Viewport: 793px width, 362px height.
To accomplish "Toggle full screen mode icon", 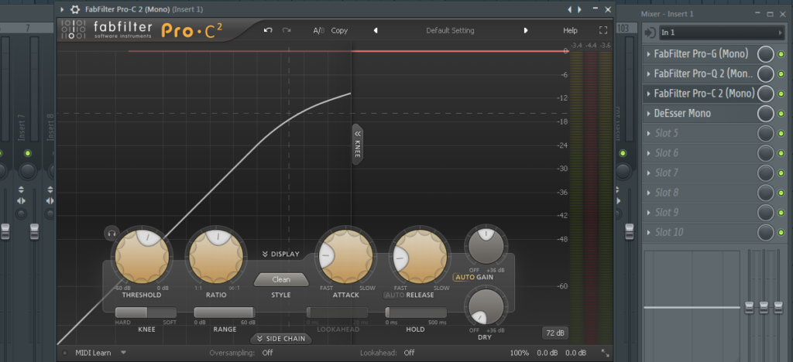I will click(602, 30).
